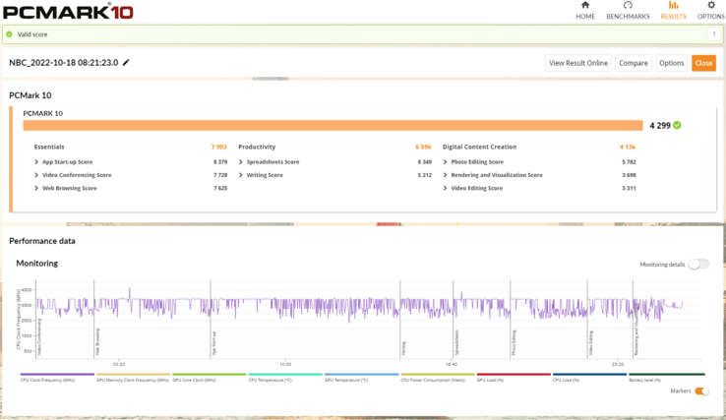Select Battery level dark green legend

coord(666,378)
